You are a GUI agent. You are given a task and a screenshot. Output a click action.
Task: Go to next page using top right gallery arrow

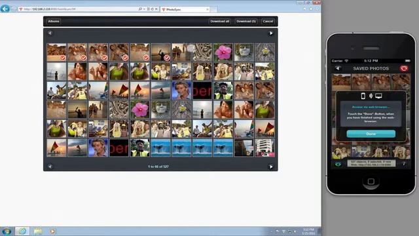pos(270,33)
